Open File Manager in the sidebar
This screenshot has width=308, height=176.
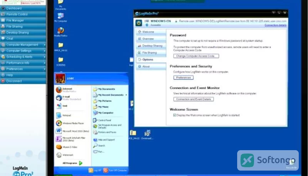(23, 20)
